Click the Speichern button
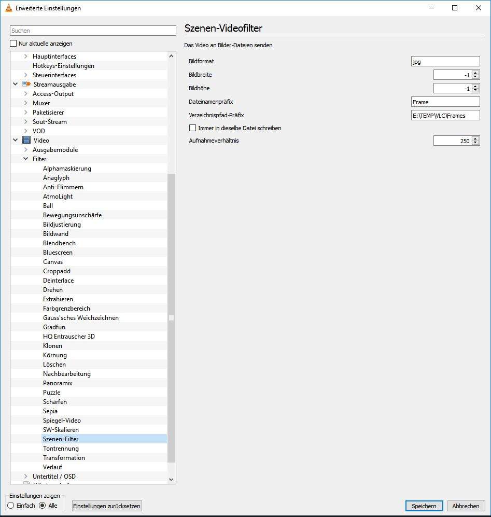This screenshot has height=517, width=491. (424, 506)
